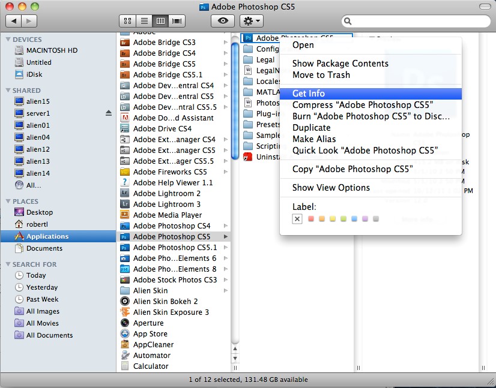The height and width of the screenshot is (388, 496).
Task: Collapse the DEVICES sidebar section
Action: coord(8,40)
